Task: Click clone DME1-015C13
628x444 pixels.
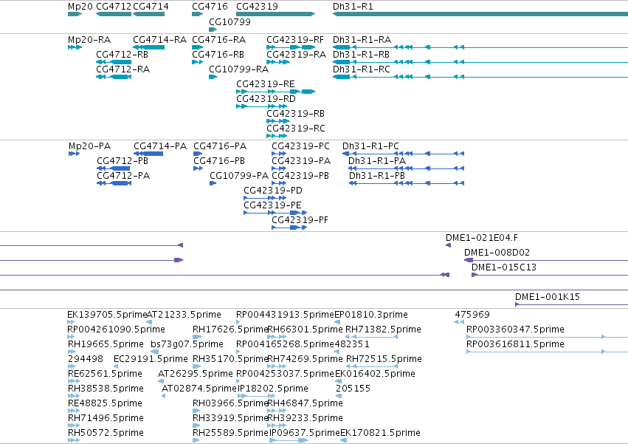Action: pyautogui.click(x=504, y=268)
